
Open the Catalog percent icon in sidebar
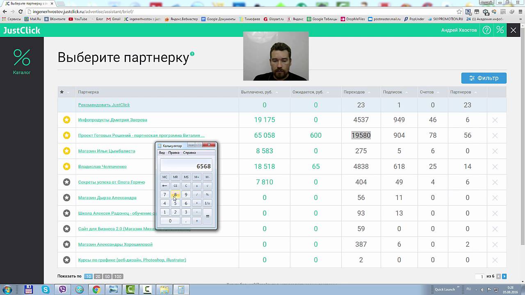point(22,58)
